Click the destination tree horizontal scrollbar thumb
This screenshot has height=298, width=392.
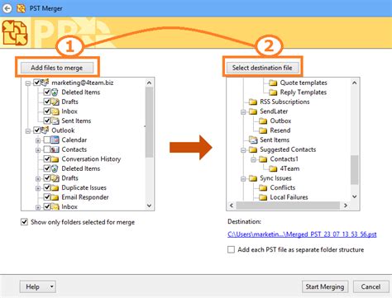tap(288, 206)
